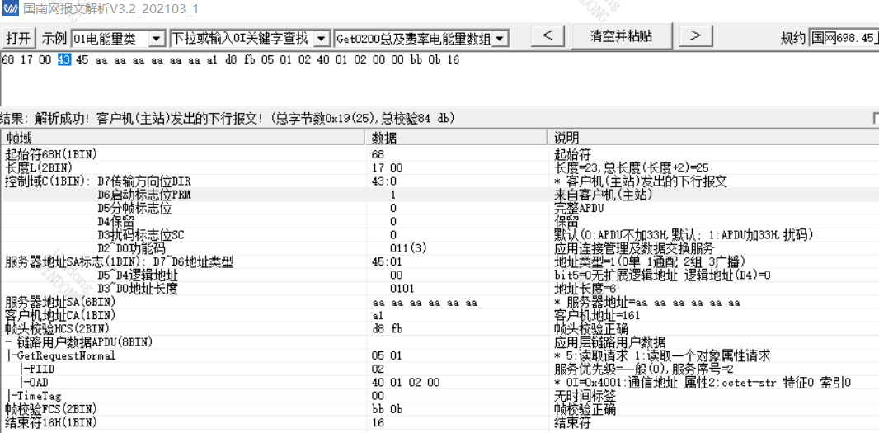
Task: Select highlighted byte 43 in message
Action: (x=64, y=60)
